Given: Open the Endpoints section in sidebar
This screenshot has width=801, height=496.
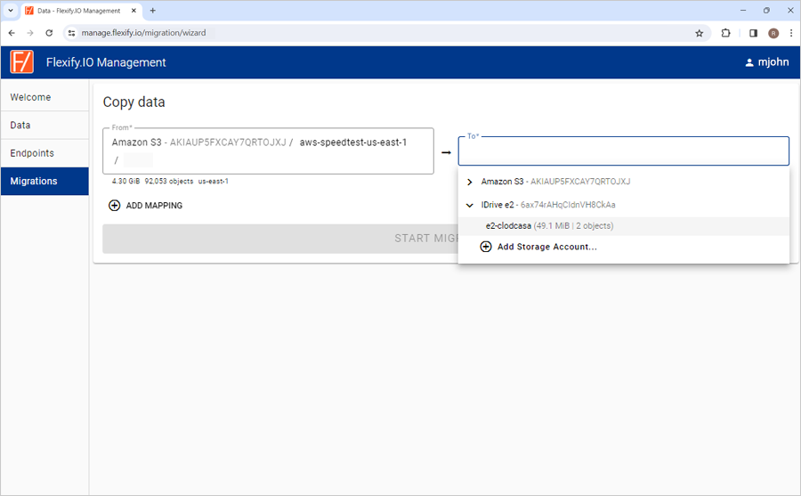Looking at the screenshot, I should (x=44, y=153).
